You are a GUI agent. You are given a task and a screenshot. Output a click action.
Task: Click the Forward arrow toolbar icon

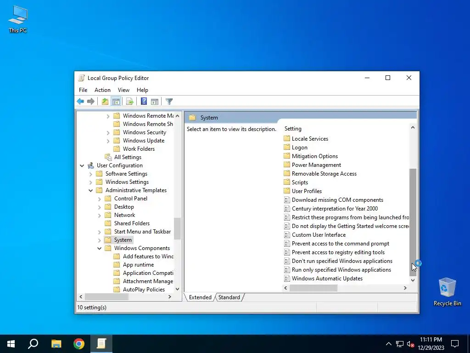pyautogui.click(x=90, y=102)
